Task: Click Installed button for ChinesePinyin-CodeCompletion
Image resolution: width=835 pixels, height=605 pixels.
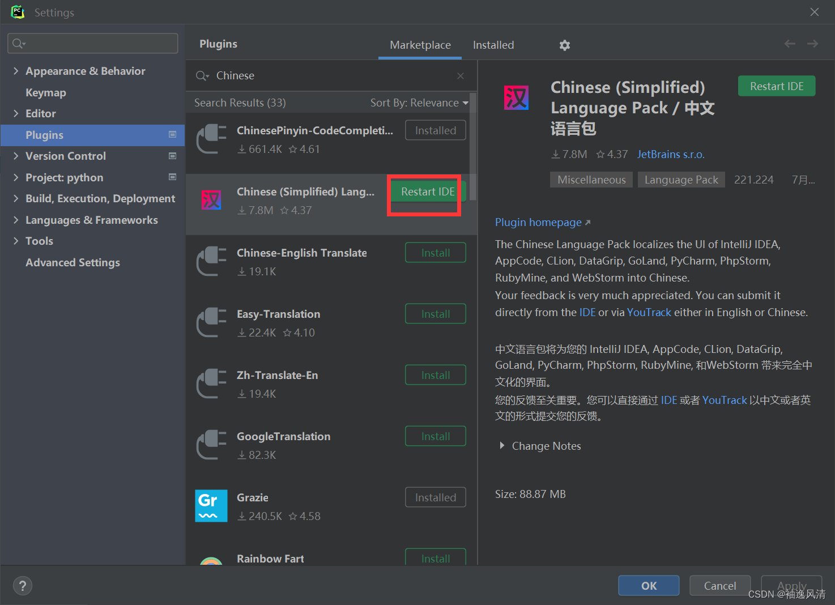Action: point(436,130)
